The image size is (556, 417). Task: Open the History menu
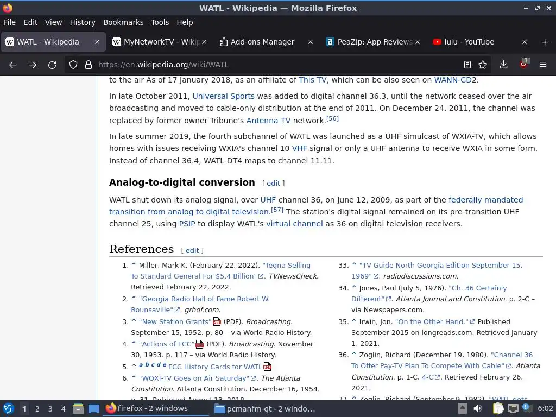pos(83,22)
